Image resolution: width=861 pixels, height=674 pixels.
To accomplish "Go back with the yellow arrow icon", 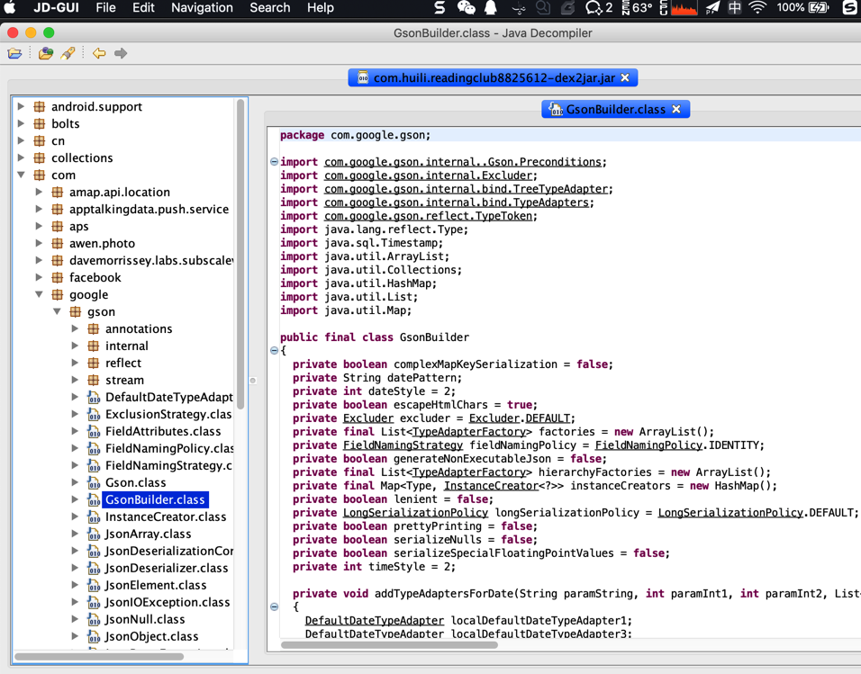I will point(99,53).
